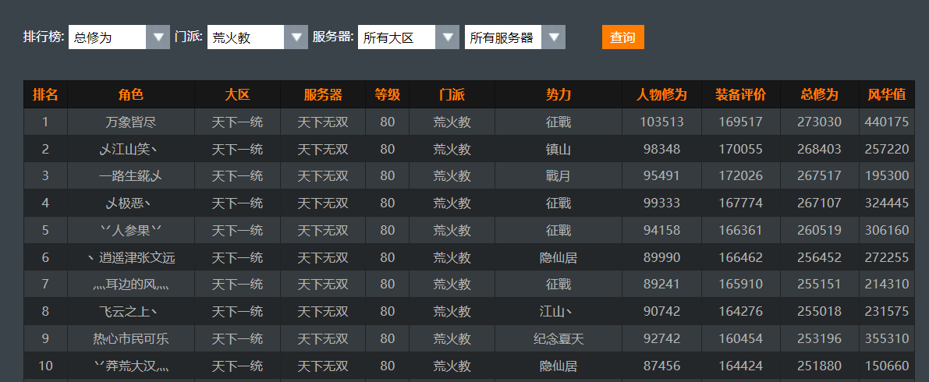Screen dimensions: 929x382
Task: Click character name 飞云之上丶
Action: (x=131, y=312)
